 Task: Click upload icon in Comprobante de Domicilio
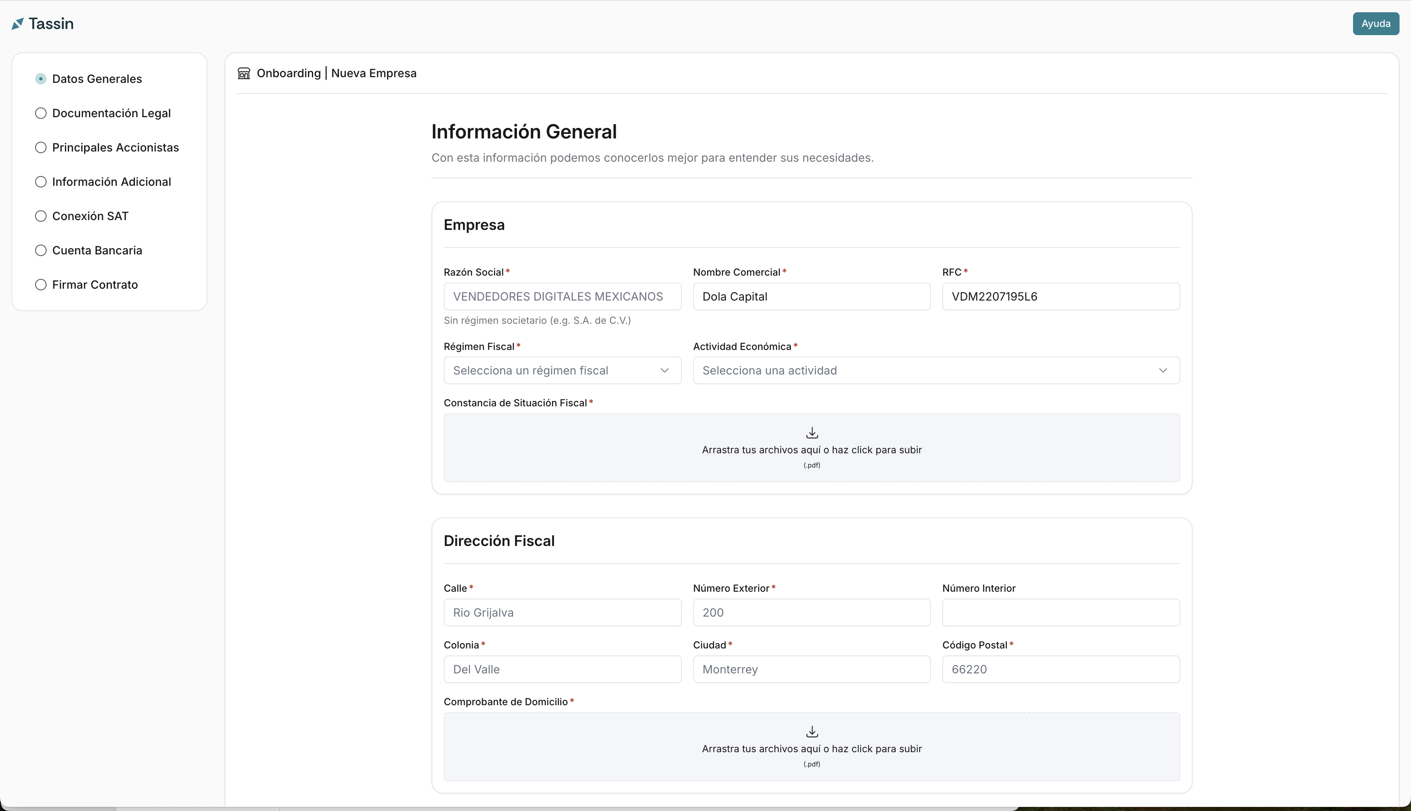click(x=812, y=731)
